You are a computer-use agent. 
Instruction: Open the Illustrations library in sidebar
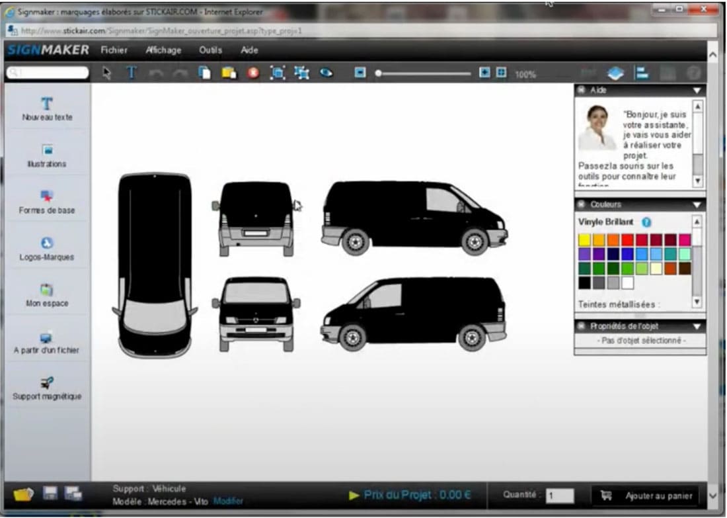click(46, 155)
